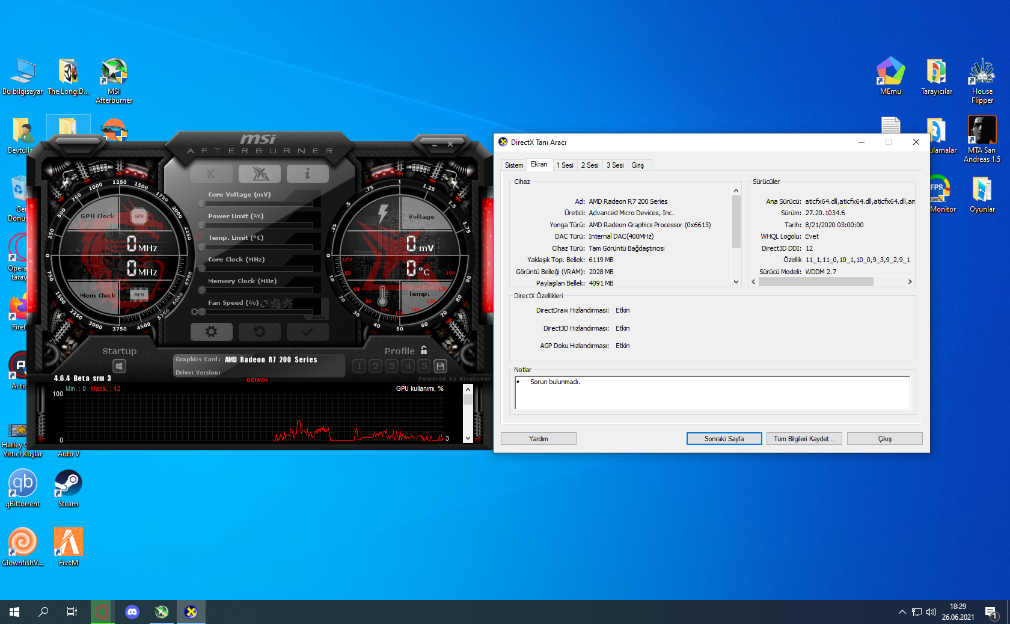Select the FiveM desktop shortcut
Image resolution: width=1010 pixels, height=624 pixels.
point(69,548)
